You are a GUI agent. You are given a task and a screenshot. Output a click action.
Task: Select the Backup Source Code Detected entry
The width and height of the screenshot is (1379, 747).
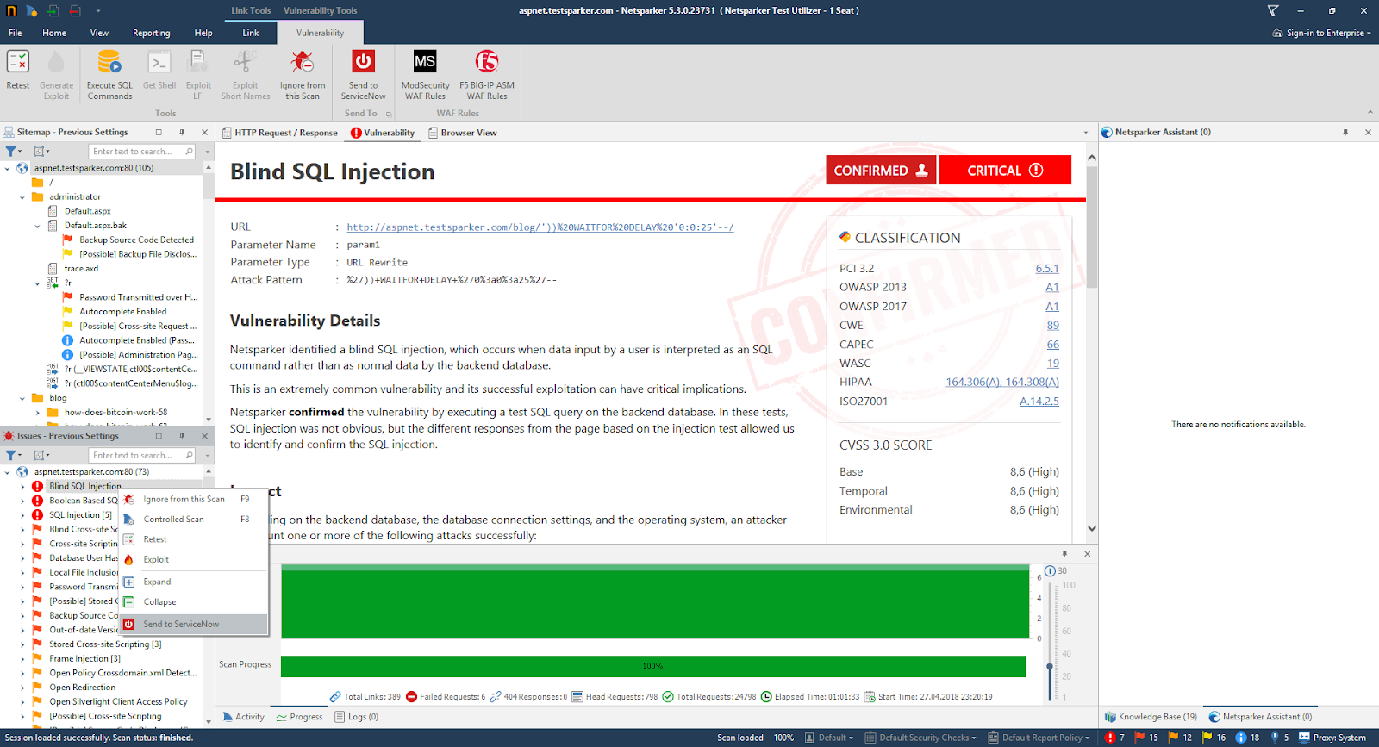[136, 240]
